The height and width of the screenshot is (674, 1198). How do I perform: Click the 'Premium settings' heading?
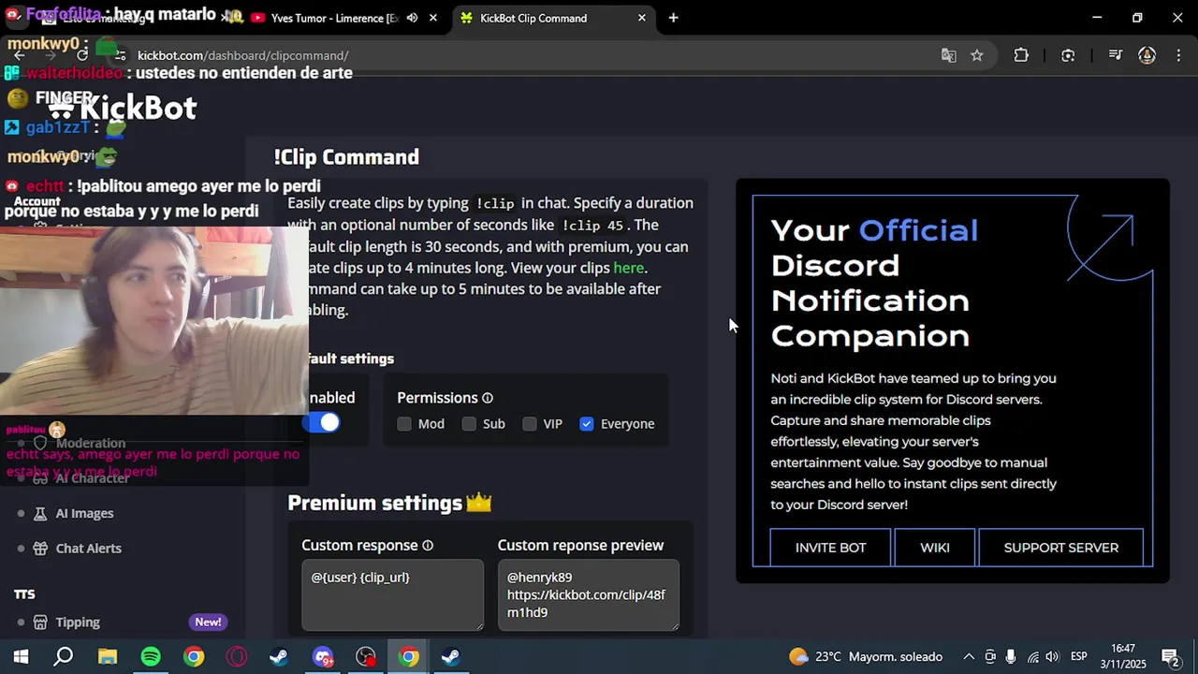click(374, 503)
